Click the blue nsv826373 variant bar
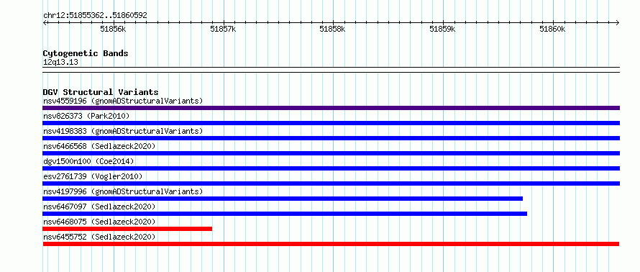640x272 pixels. click(x=331, y=123)
